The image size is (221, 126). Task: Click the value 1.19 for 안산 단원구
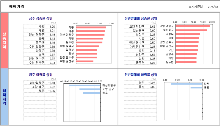[52, 35]
